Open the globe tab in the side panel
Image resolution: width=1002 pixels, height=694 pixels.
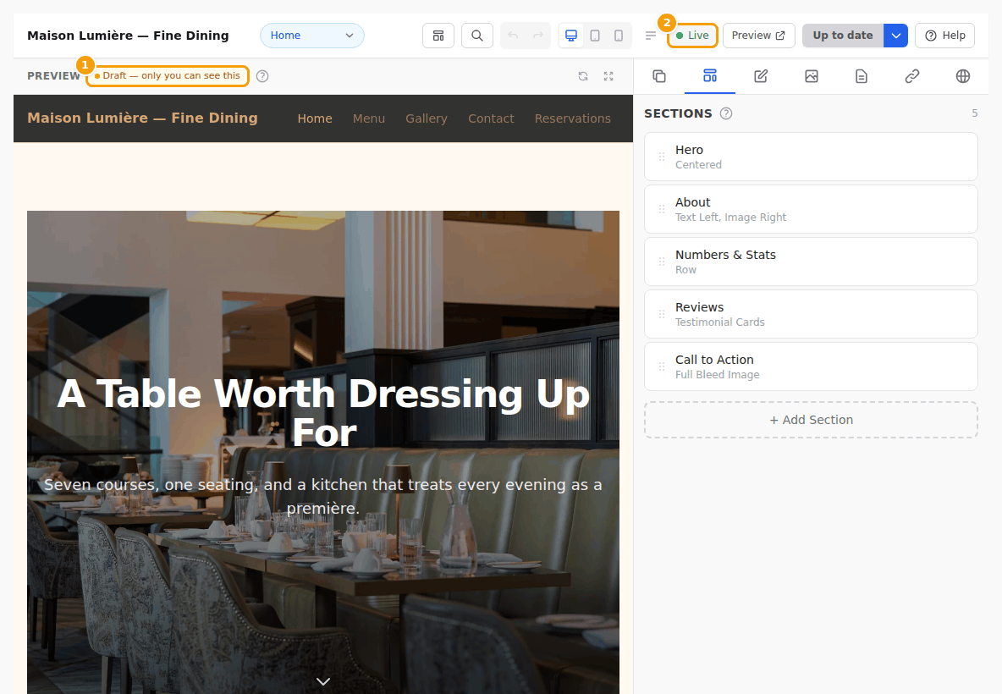coord(963,76)
